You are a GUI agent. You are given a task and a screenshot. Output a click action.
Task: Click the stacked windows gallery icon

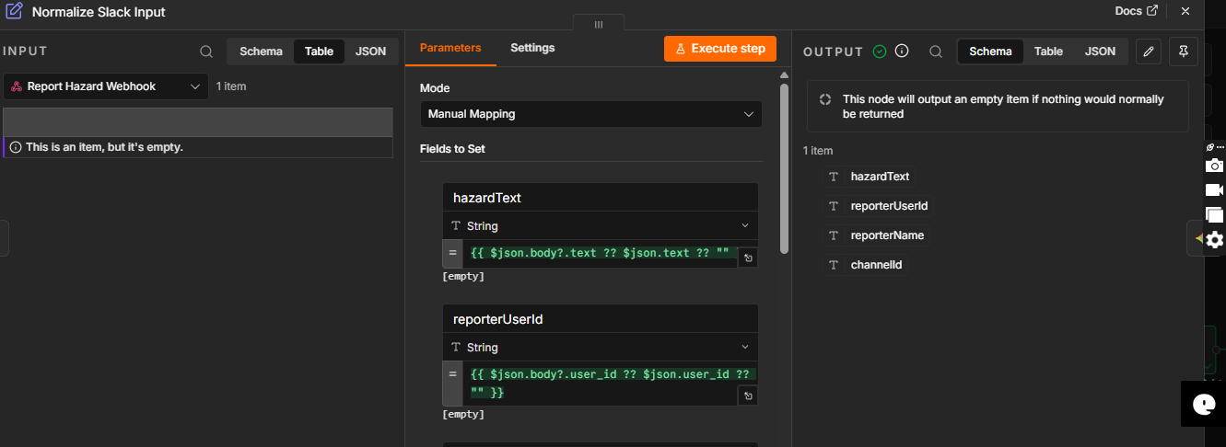click(x=1215, y=215)
